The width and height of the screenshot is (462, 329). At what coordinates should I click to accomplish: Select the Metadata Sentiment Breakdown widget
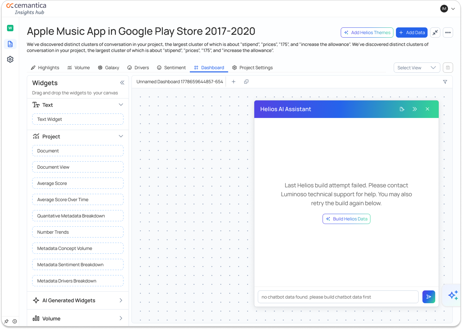coord(78,265)
